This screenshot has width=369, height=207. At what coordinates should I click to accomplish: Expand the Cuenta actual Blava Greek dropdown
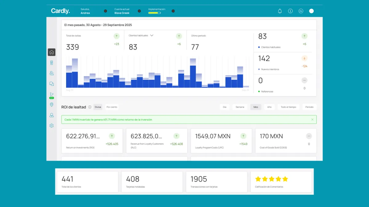(139, 11)
